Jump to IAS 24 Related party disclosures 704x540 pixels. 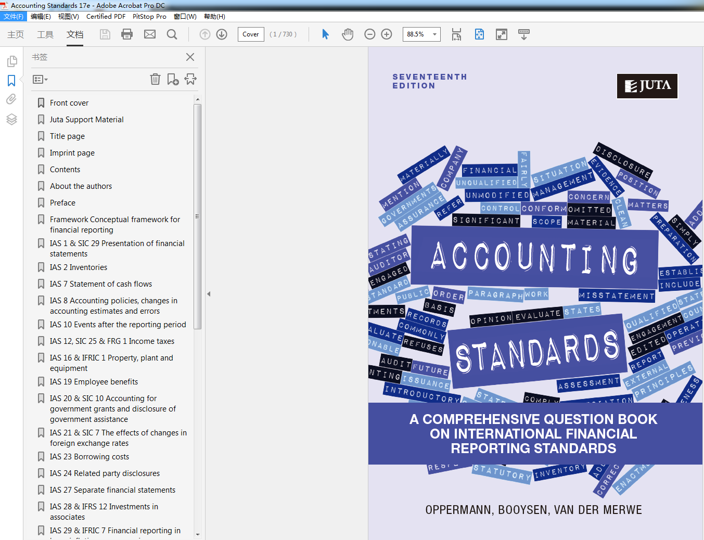tap(105, 473)
